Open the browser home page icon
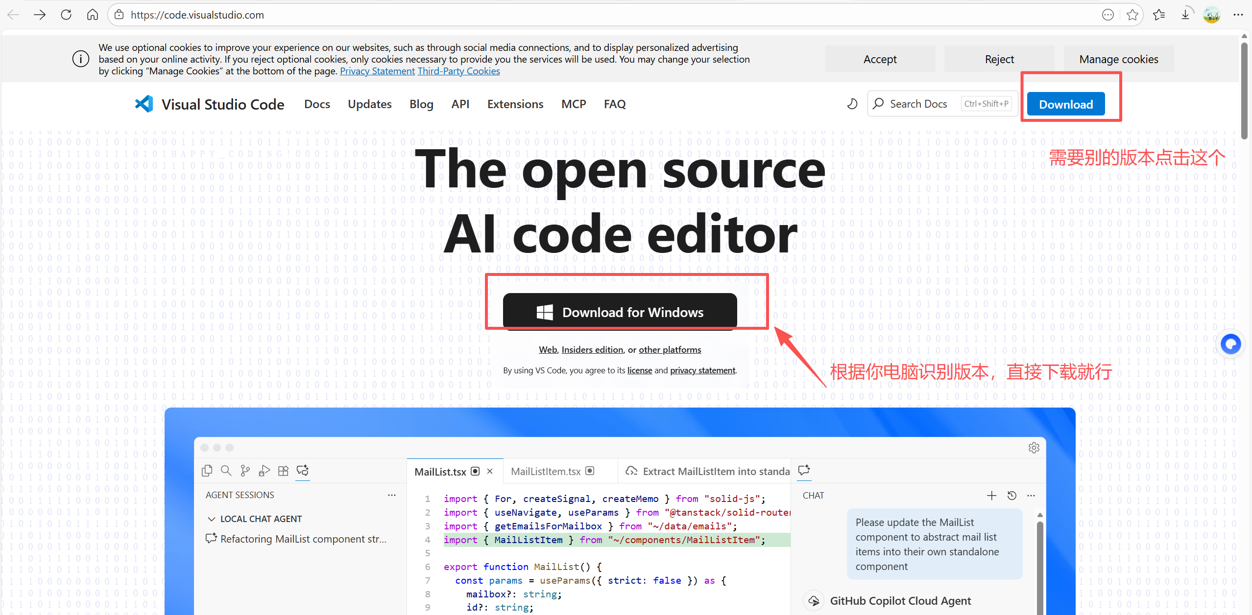The height and width of the screenshot is (615, 1252). [x=93, y=15]
